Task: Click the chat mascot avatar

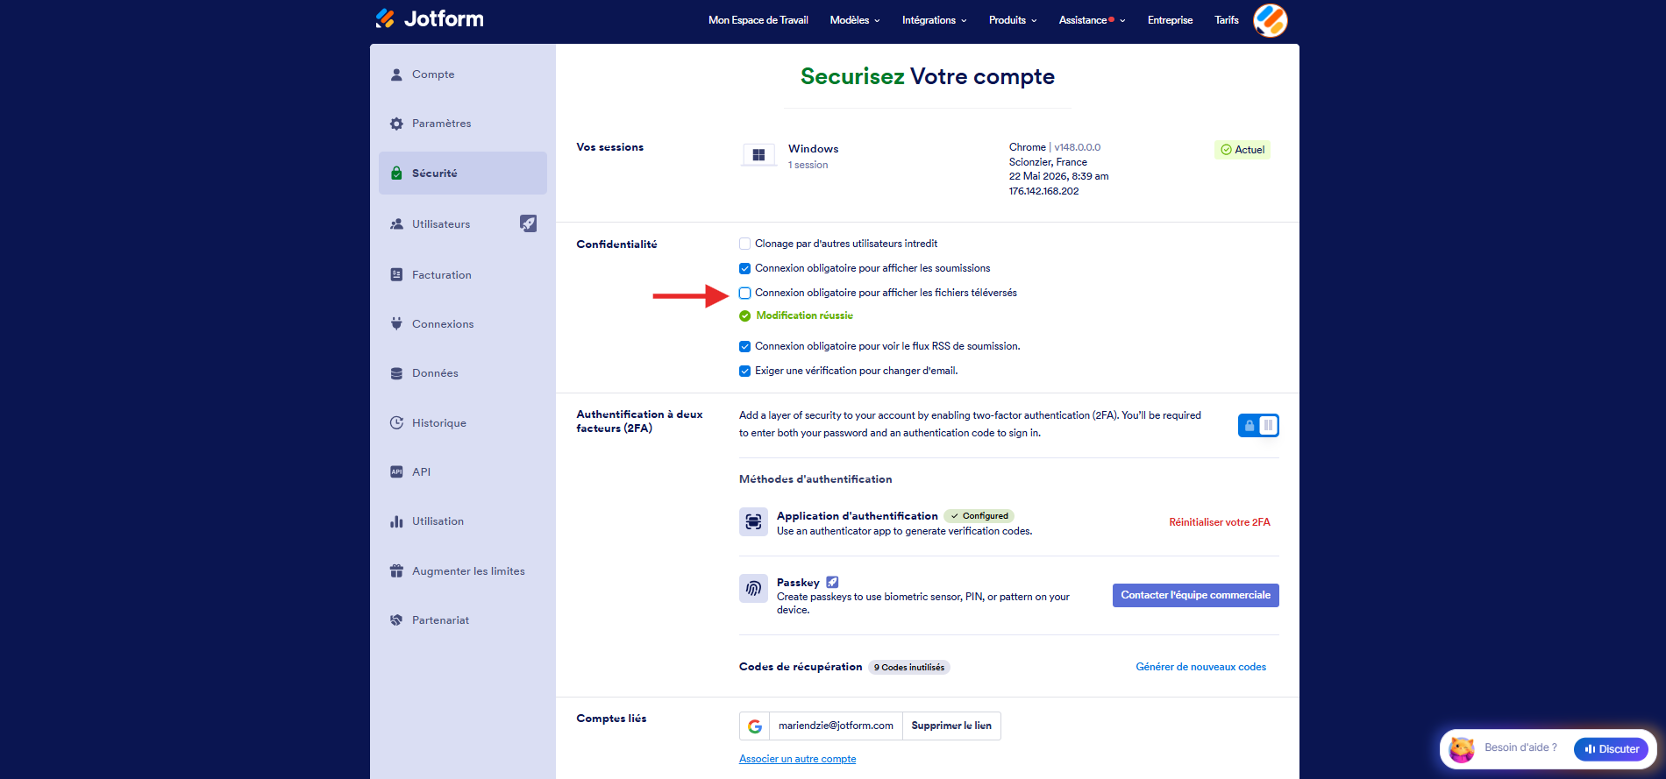Action: [1461, 749]
